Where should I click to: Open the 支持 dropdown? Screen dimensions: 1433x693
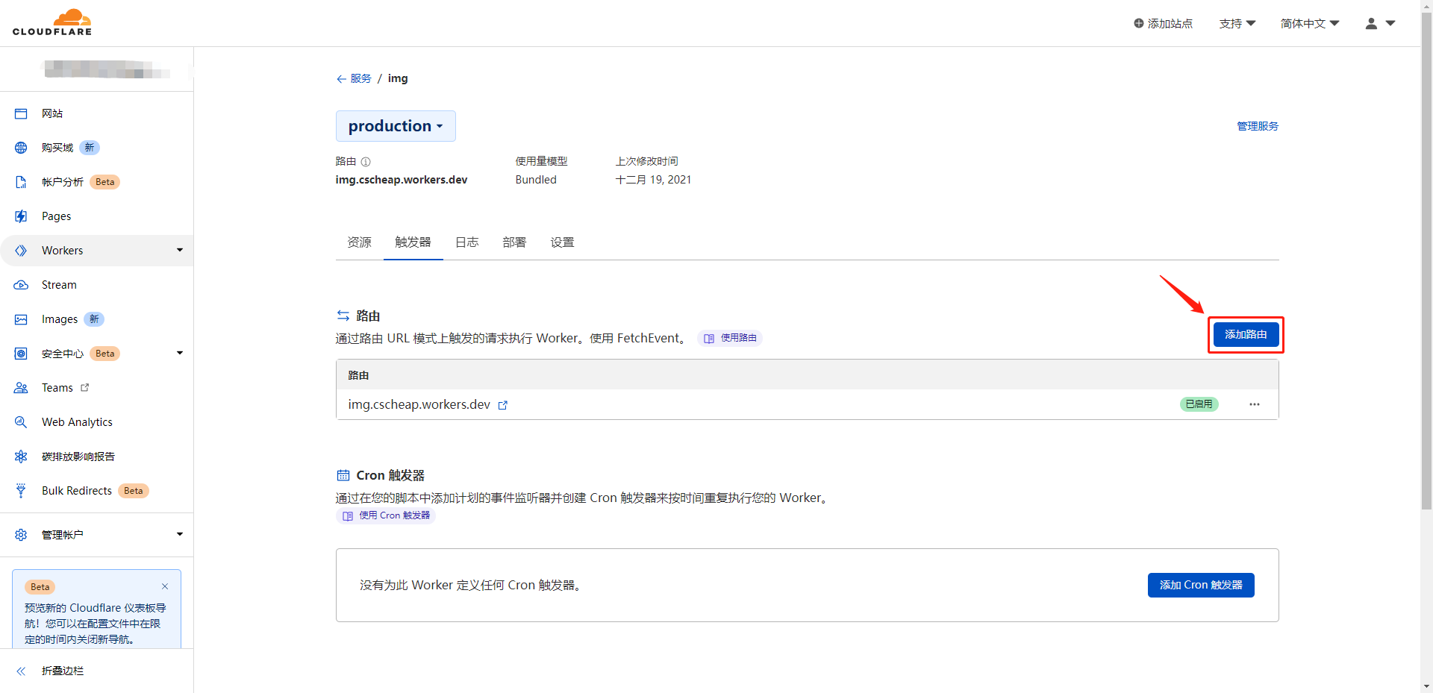[x=1237, y=23]
